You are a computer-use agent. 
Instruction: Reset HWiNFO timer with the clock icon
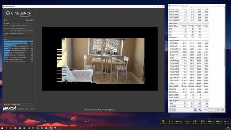click(x=210, y=110)
